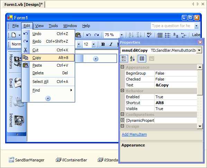Click the list view toolbar icon
Screen dimensions: 207x168
click(168, 35)
